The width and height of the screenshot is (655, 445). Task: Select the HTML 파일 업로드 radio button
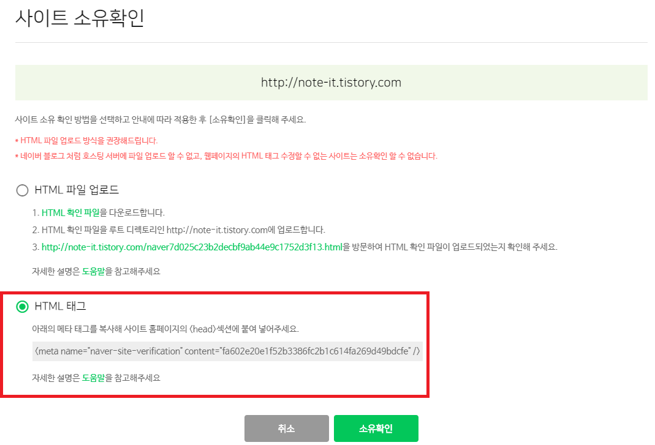(22, 190)
